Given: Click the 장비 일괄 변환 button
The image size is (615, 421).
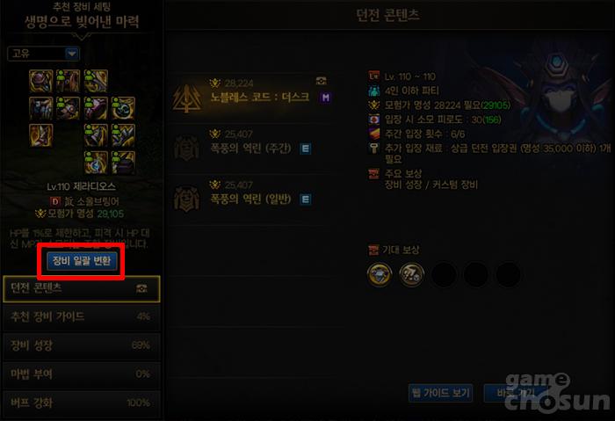Looking at the screenshot, I should click(82, 261).
